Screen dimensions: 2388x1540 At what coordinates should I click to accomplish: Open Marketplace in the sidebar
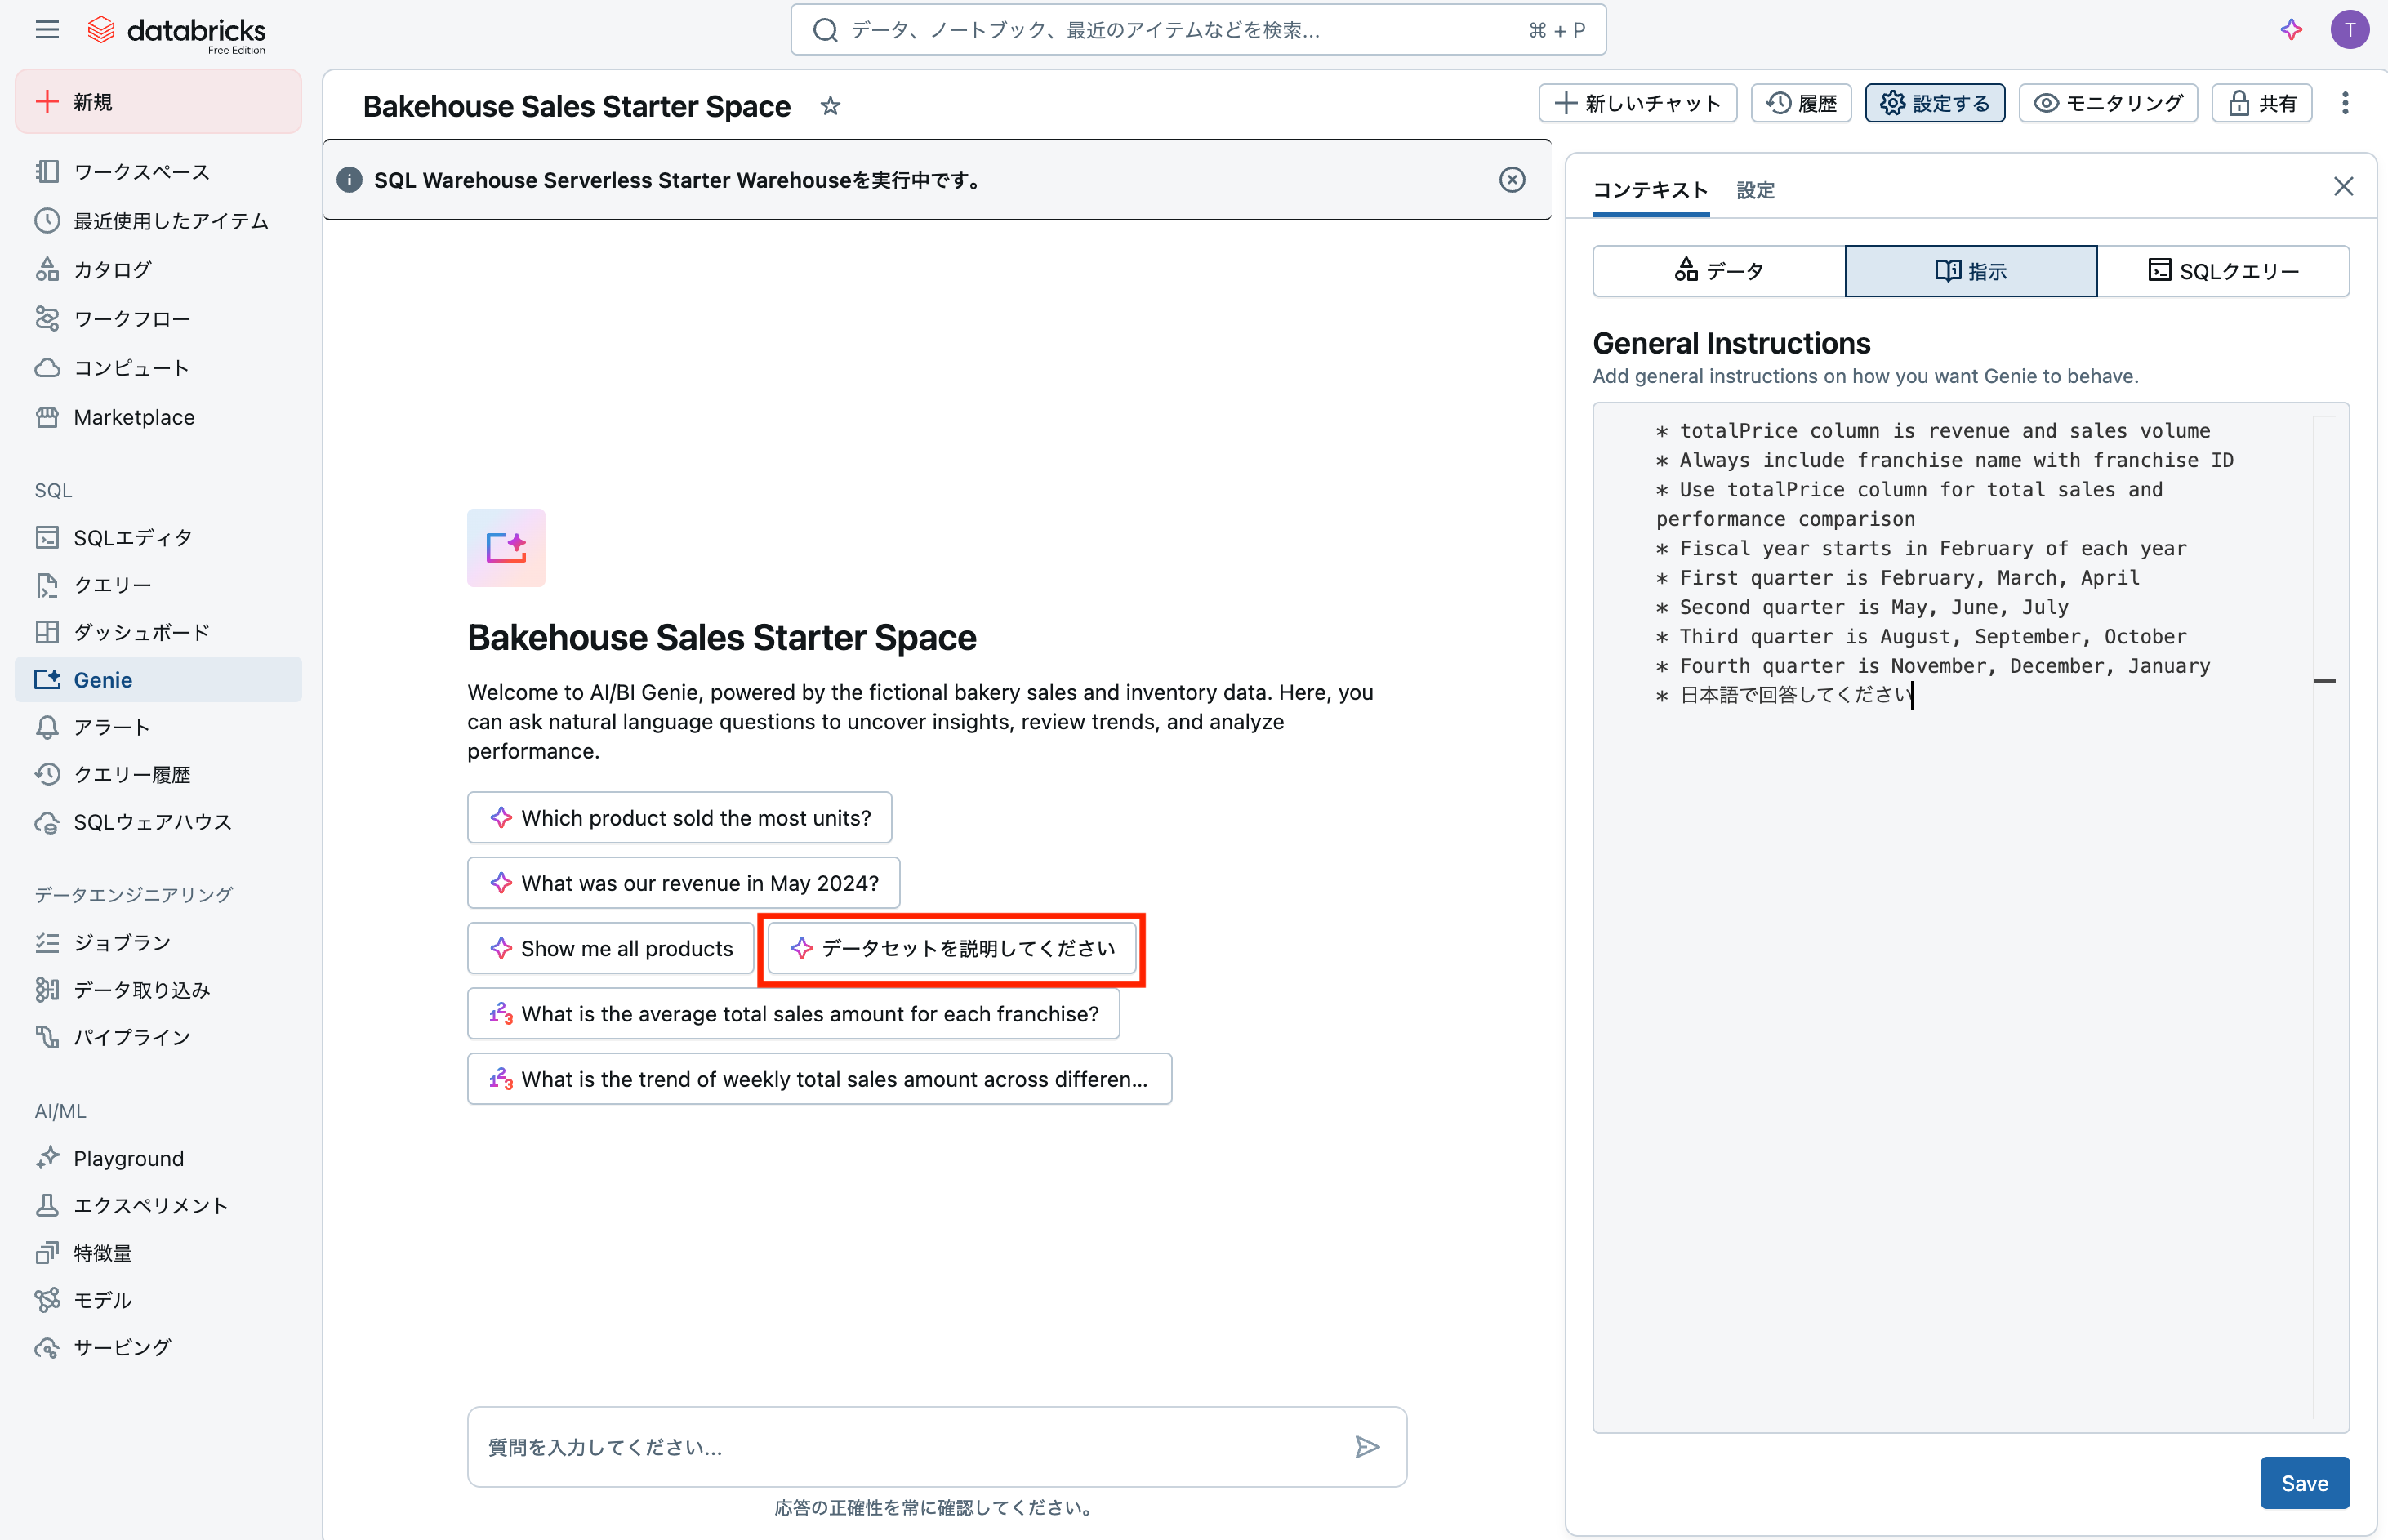(158, 417)
